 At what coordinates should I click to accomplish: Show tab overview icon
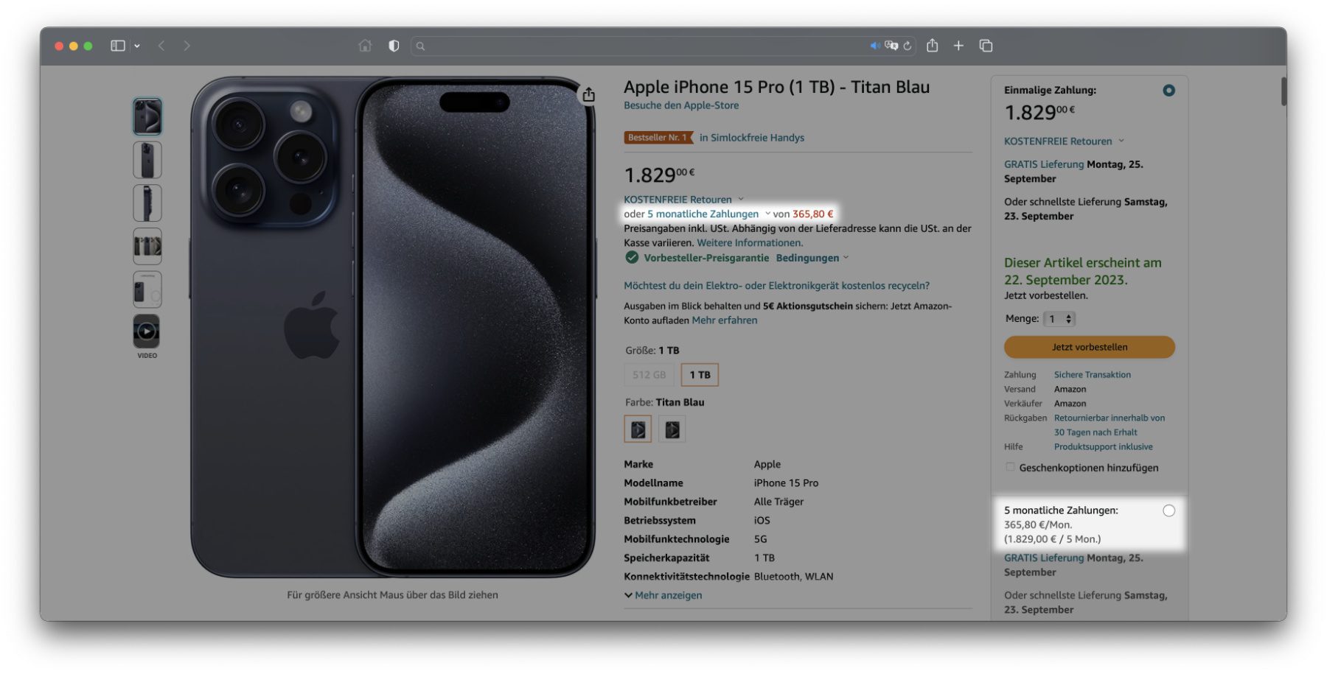click(x=986, y=46)
